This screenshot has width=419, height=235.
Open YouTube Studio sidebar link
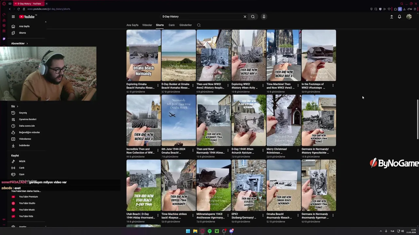(27, 203)
